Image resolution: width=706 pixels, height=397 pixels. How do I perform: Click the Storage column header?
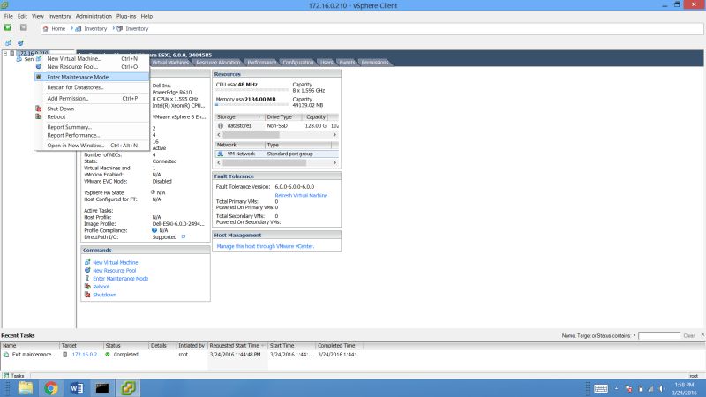(x=239, y=117)
